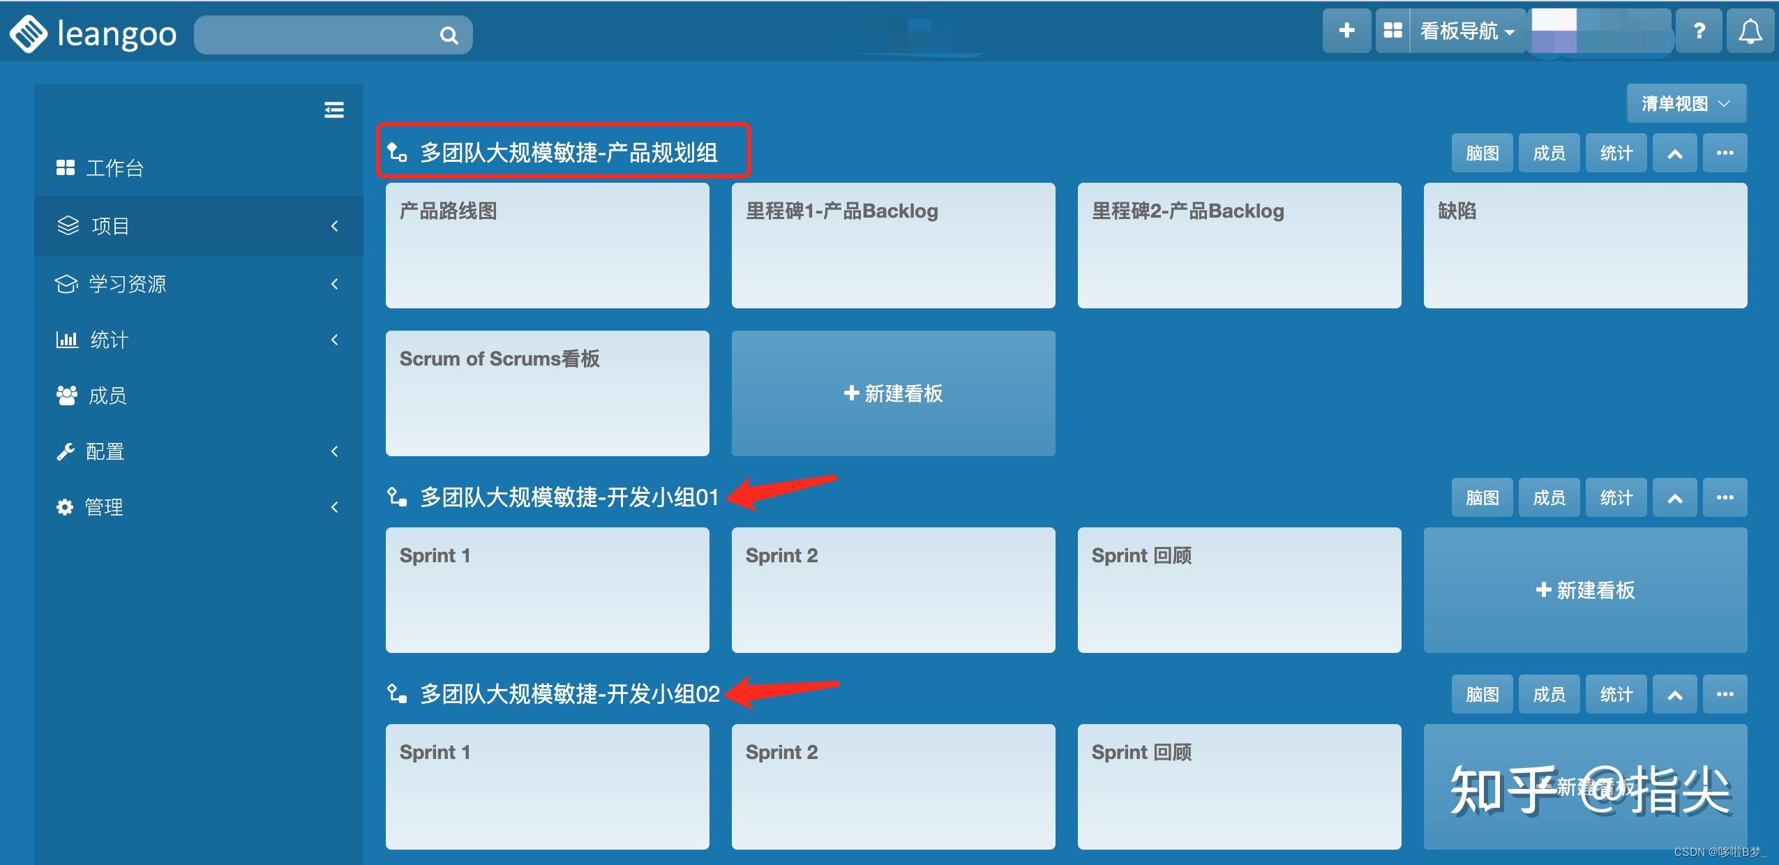The height and width of the screenshot is (865, 1779).
Task: Collapse the 开发小组01 board section
Action: click(1674, 497)
